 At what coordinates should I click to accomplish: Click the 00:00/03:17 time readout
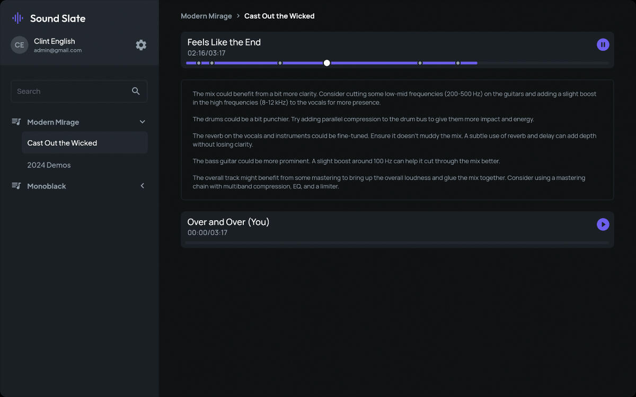coord(207,233)
